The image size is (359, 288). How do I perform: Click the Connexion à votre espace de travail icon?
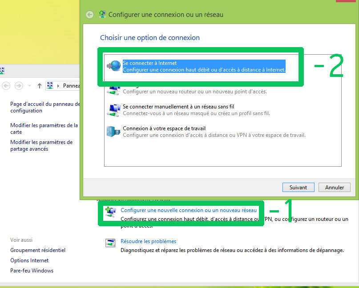(114, 132)
